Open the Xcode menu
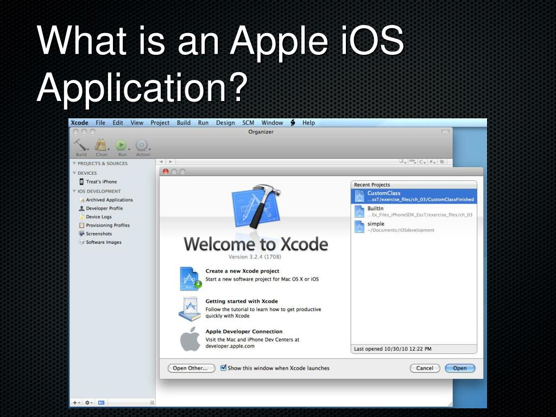The image size is (556, 417). pos(79,123)
